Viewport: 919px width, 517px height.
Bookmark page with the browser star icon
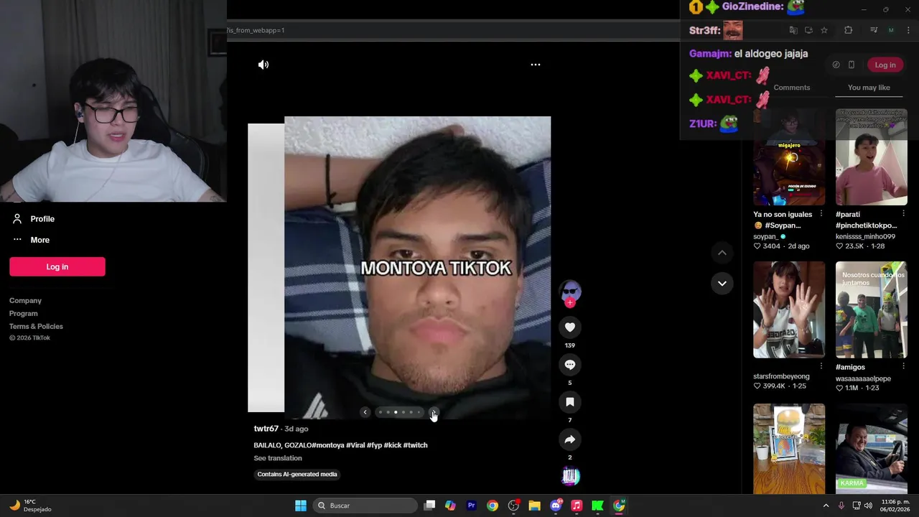(824, 30)
